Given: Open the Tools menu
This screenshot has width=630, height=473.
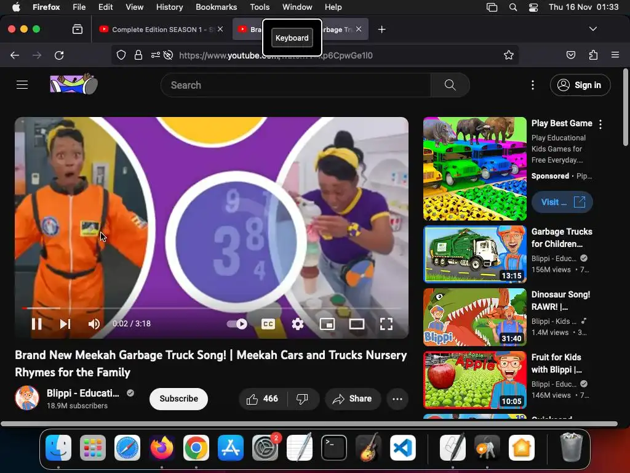Looking at the screenshot, I should (260, 7).
